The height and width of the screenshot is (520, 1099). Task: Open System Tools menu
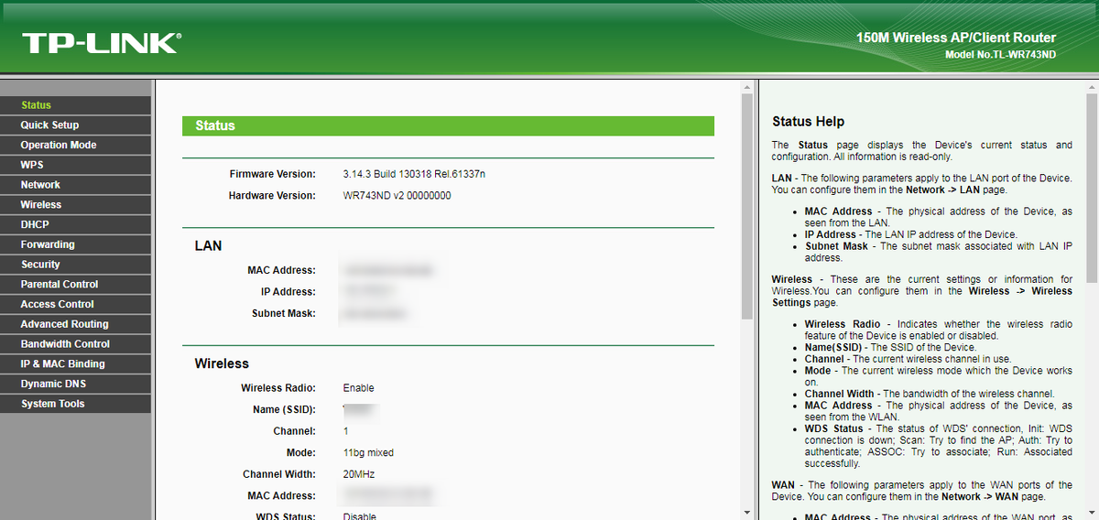[75, 404]
